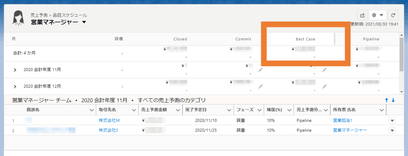Open the 所有者 氏名 column dropdown
The height and width of the screenshot is (156, 408).
tap(382, 110)
